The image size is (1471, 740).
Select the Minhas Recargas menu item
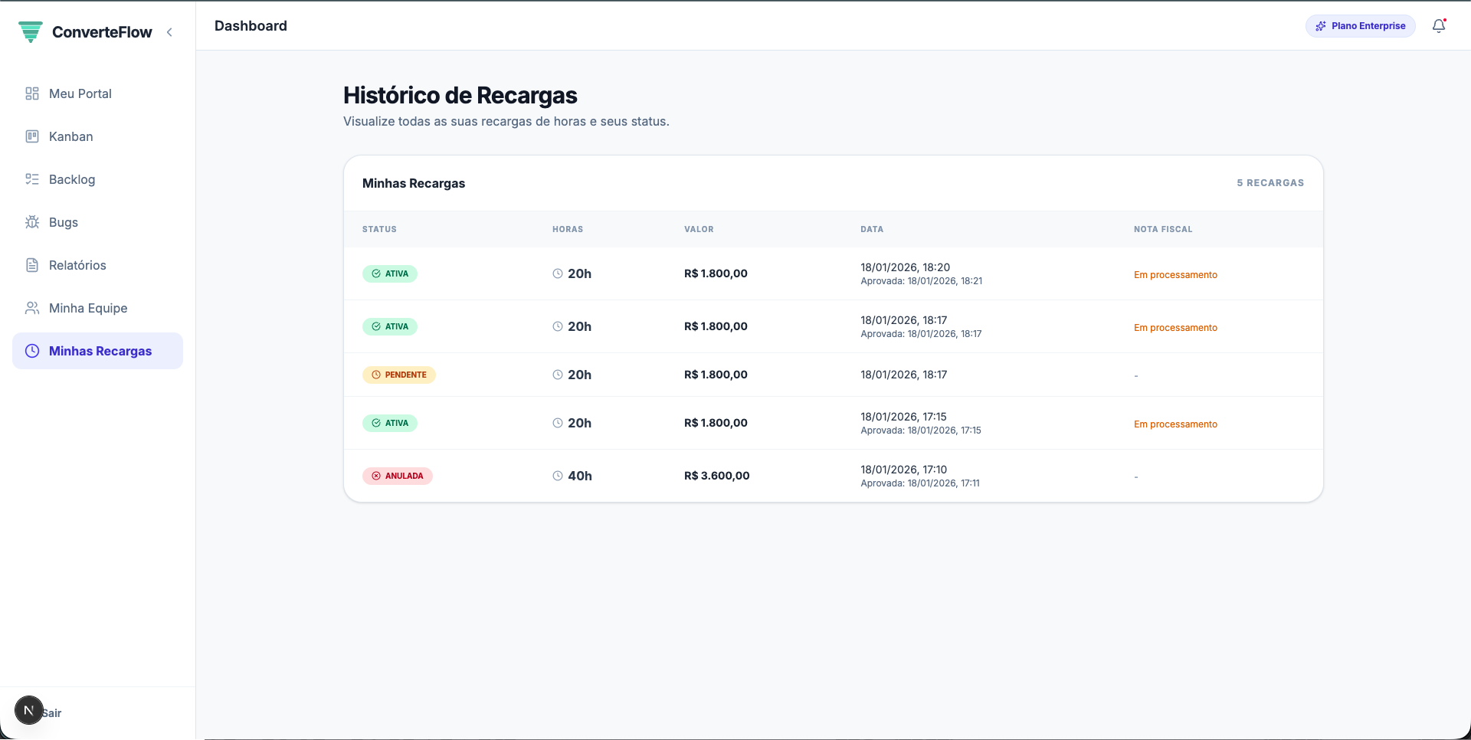100,351
